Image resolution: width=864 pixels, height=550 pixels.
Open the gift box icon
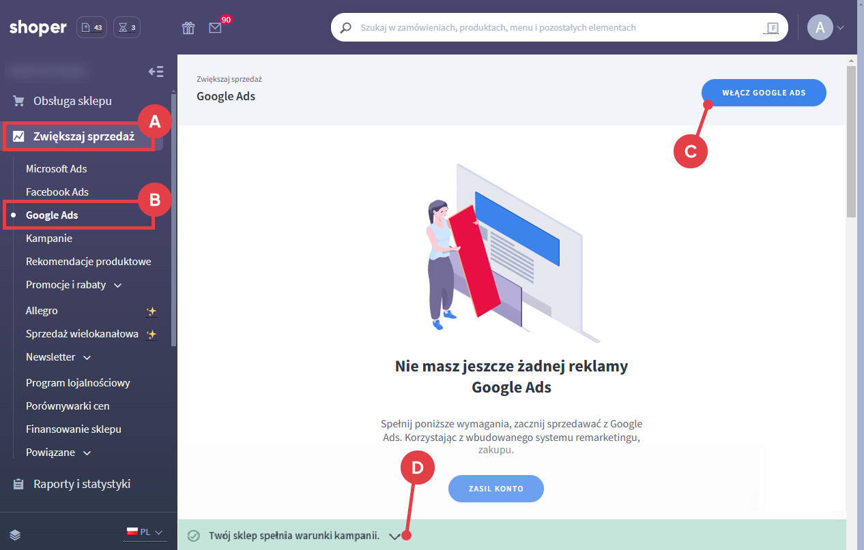tap(188, 28)
